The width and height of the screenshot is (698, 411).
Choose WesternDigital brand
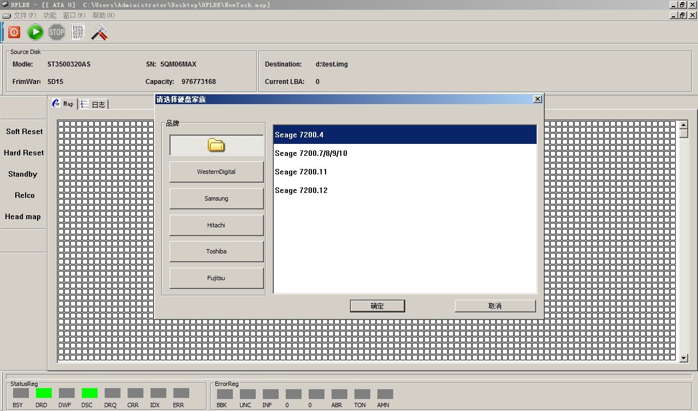(x=216, y=172)
